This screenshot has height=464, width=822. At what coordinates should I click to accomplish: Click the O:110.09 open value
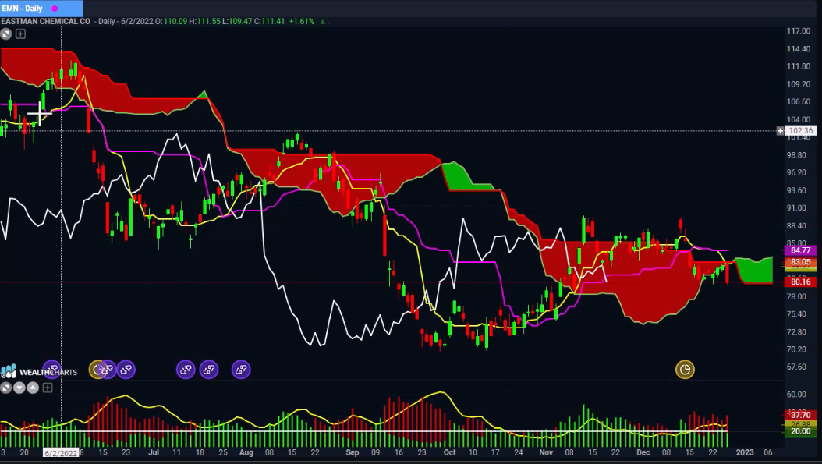click(171, 22)
